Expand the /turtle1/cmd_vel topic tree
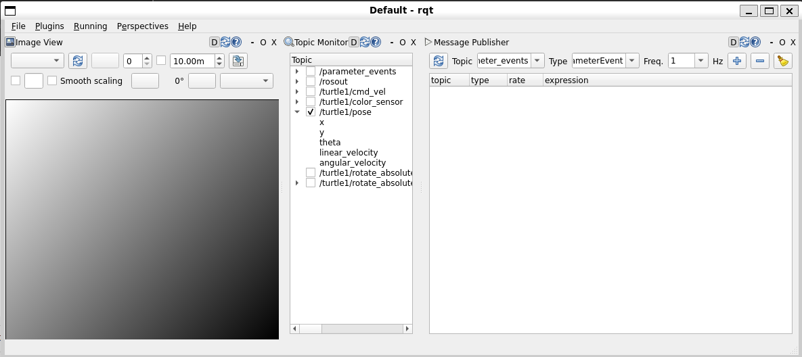The height and width of the screenshot is (357, 802). click(297, 91)
